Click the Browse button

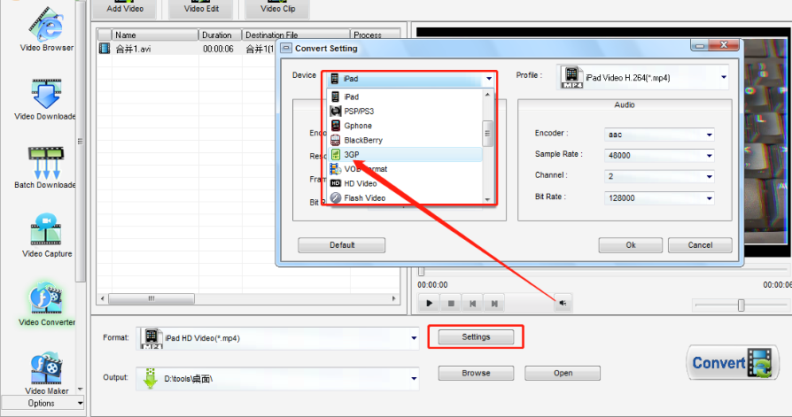point(476,373)
